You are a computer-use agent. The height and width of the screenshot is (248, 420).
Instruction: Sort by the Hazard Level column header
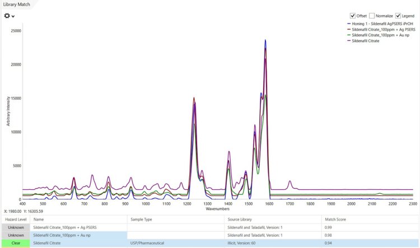coord(16,219)
